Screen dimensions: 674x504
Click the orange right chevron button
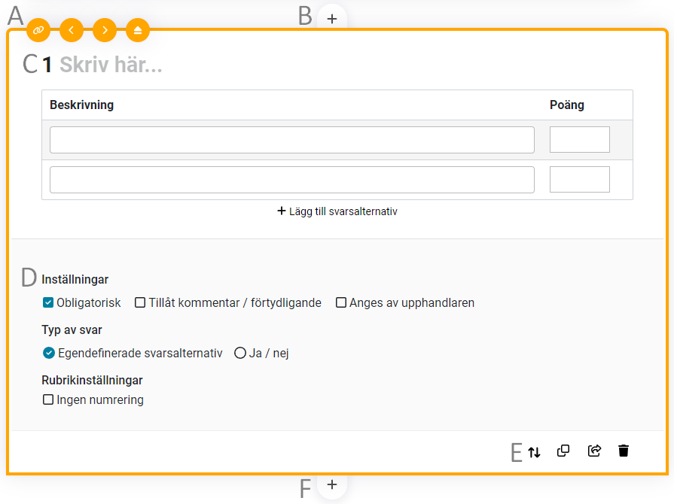tap(105, 30)
